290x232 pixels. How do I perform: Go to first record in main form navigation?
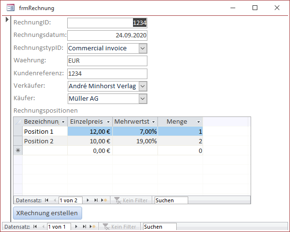coord(35,227)
